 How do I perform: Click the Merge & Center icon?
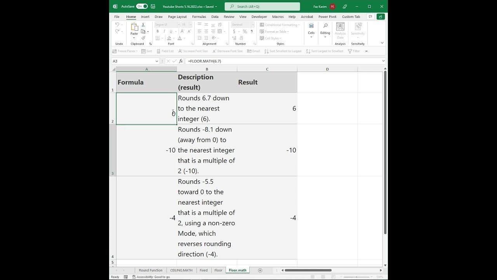[220, 31]
